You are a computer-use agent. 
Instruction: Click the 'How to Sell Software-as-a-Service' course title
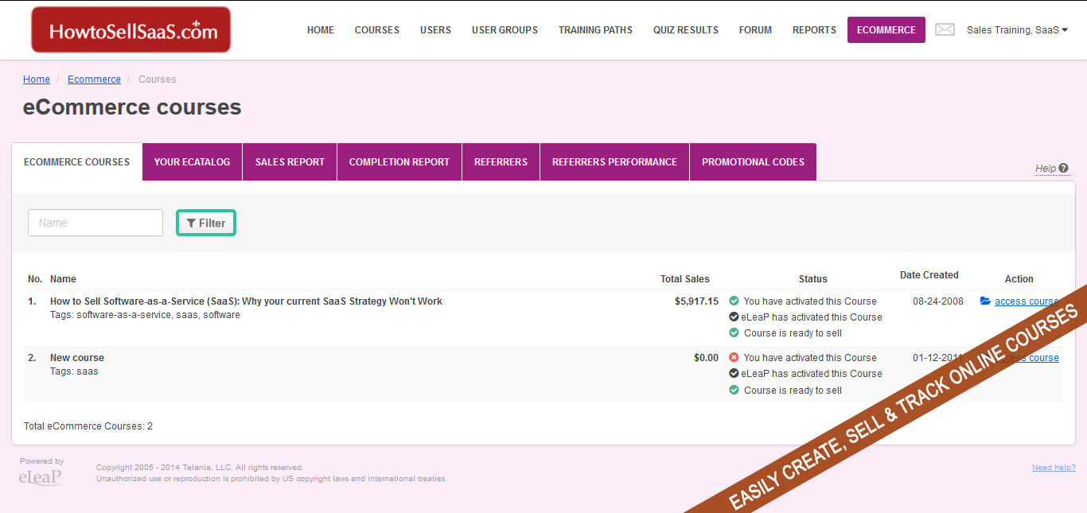246,301
